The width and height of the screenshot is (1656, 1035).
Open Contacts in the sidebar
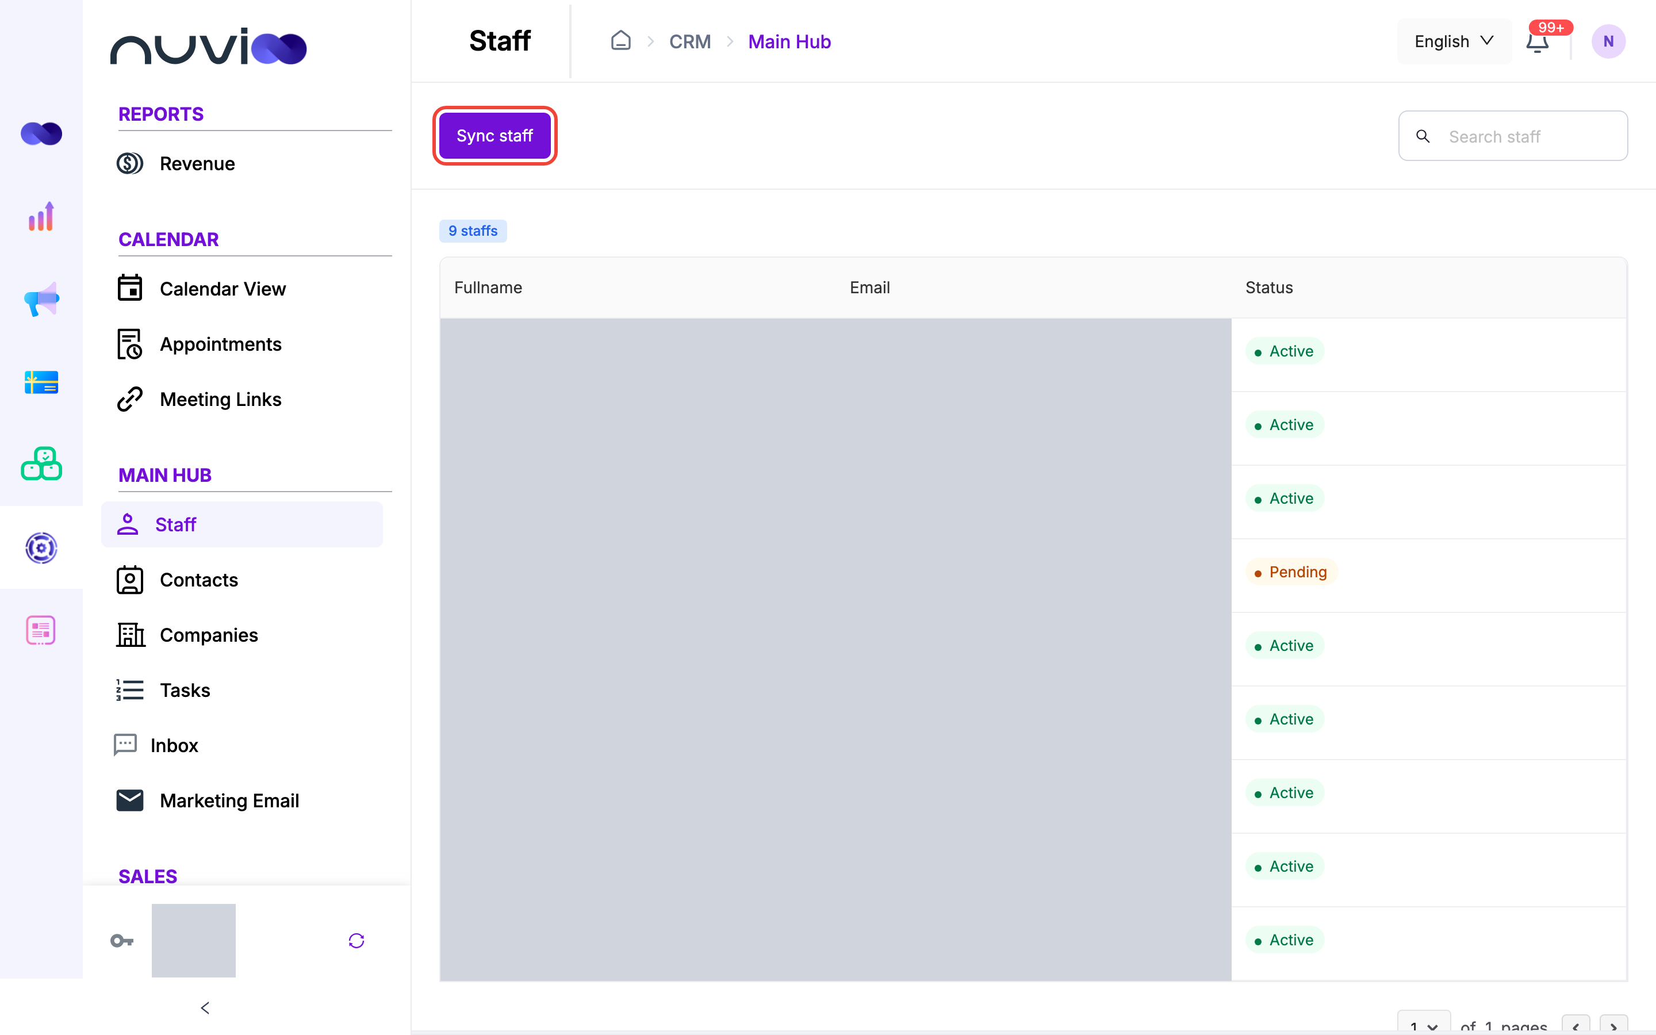coord(198,580)
